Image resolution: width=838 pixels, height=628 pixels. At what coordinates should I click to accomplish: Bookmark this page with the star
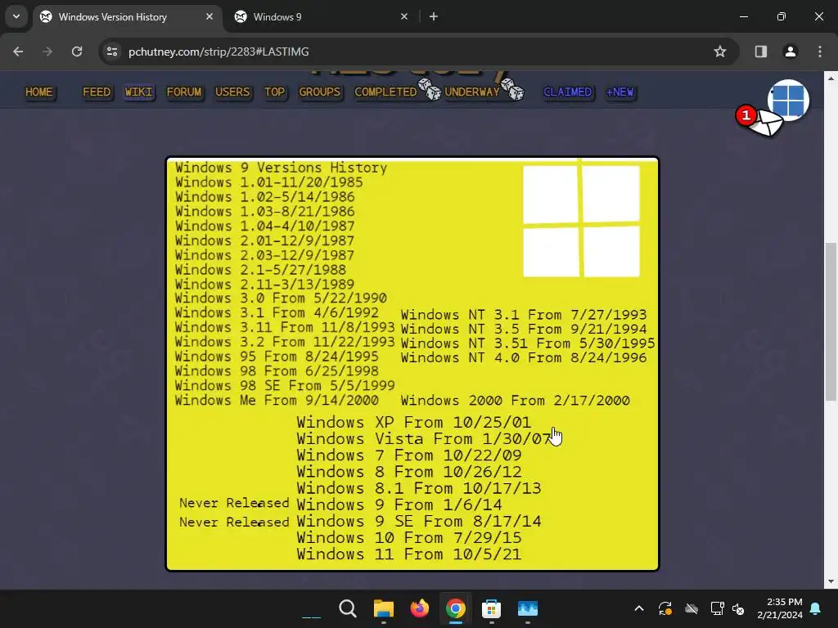coord(720,52)
